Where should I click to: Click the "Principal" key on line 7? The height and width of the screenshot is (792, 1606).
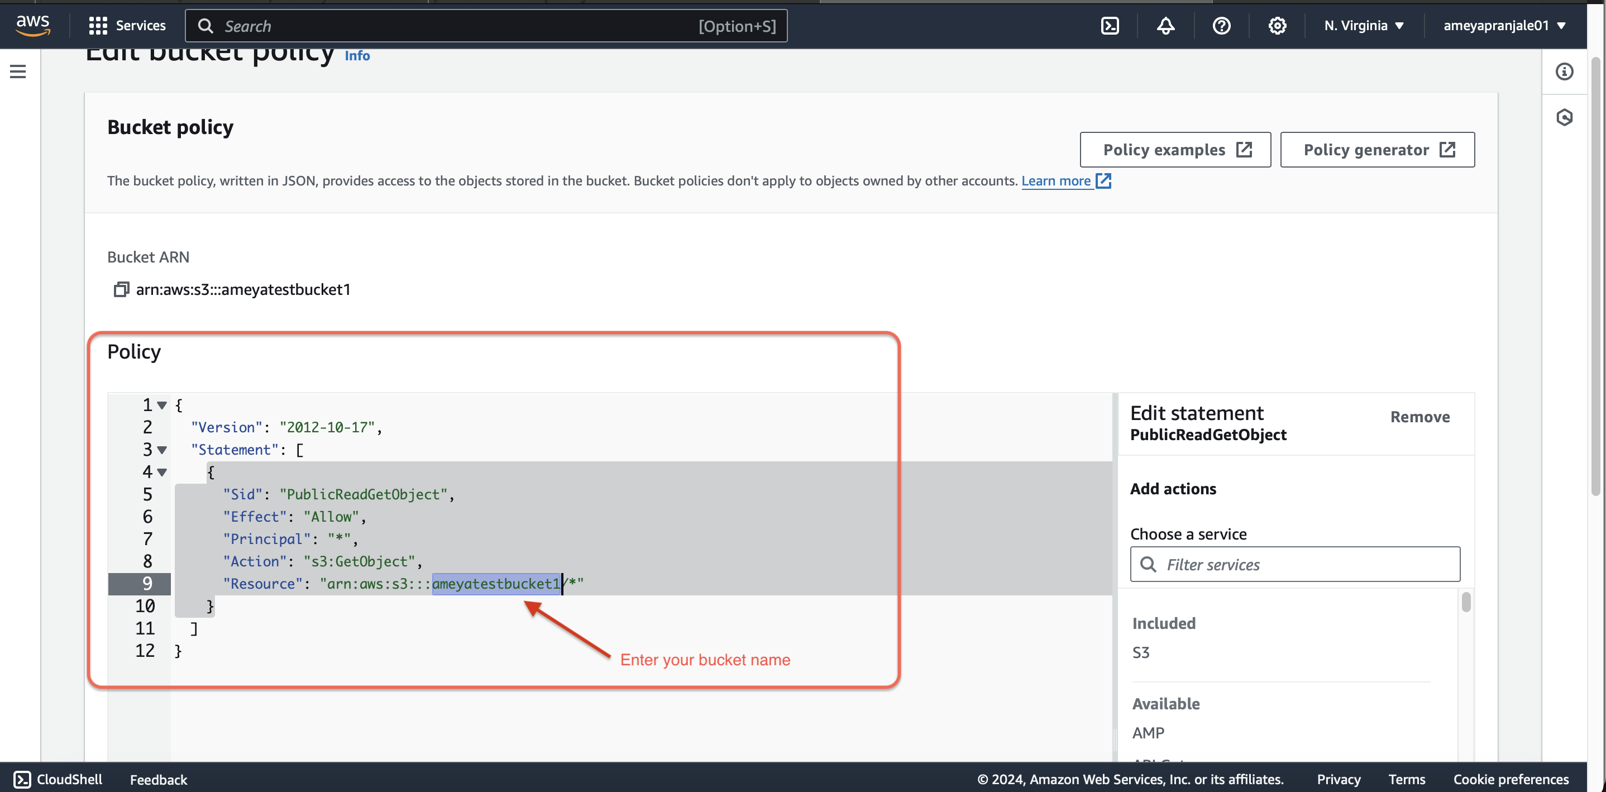(267, 540)
